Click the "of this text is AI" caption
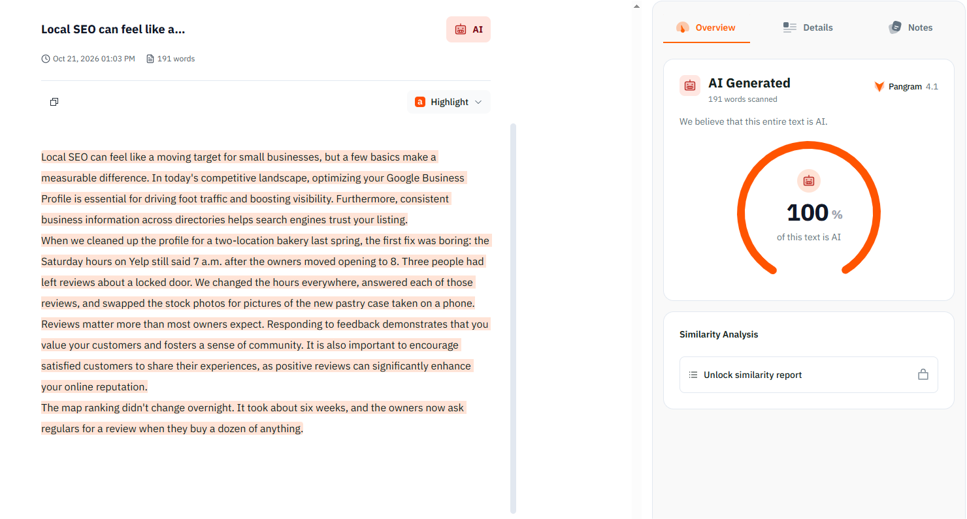Image resolution: width=967 pixels, height=519 pixels. point(809,237)
